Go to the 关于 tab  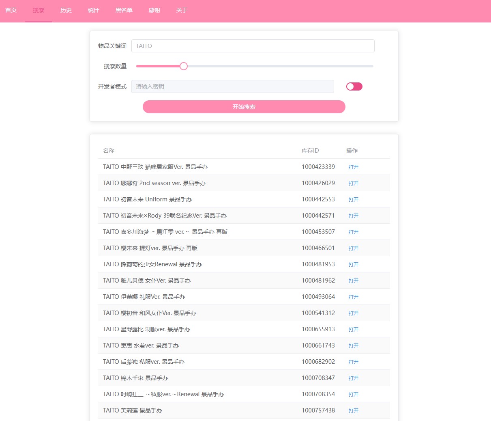pos(182,10)
